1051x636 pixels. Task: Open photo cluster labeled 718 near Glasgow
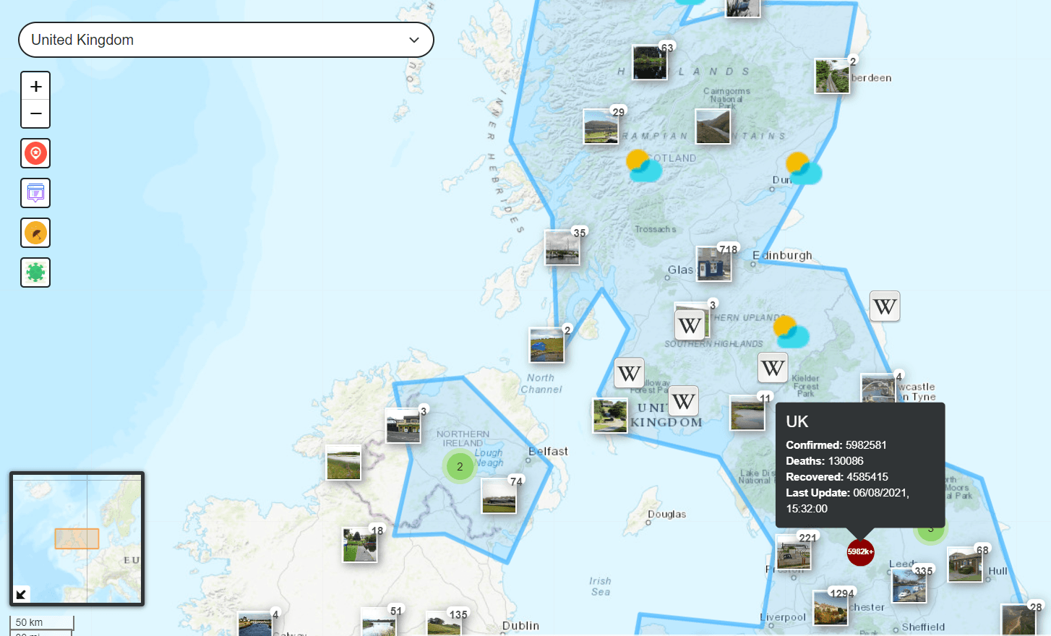[x=713, y=264]
